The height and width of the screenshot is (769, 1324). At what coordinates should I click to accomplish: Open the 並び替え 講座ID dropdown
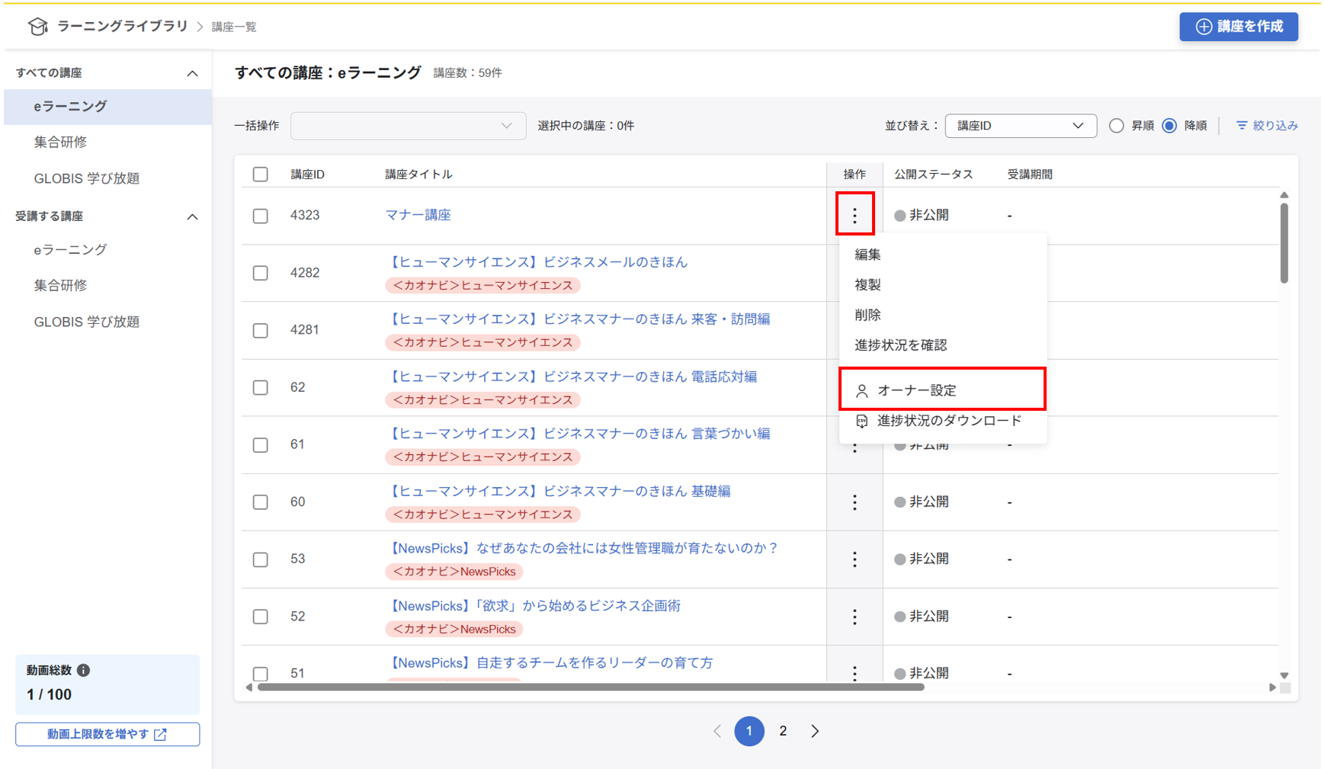[1020, 126]
